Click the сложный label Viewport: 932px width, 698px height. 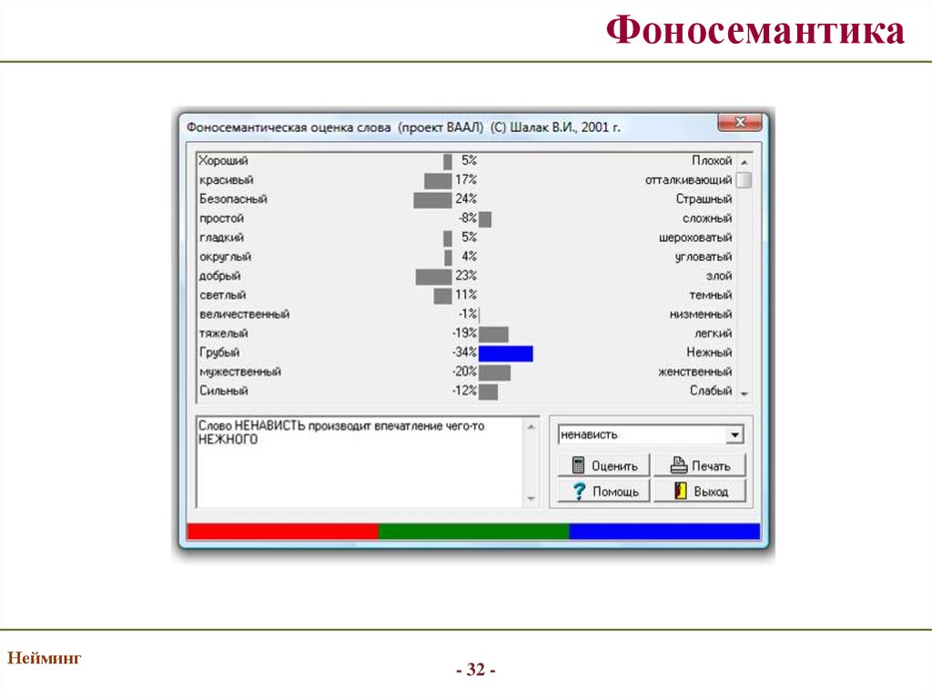coord(707,218)
